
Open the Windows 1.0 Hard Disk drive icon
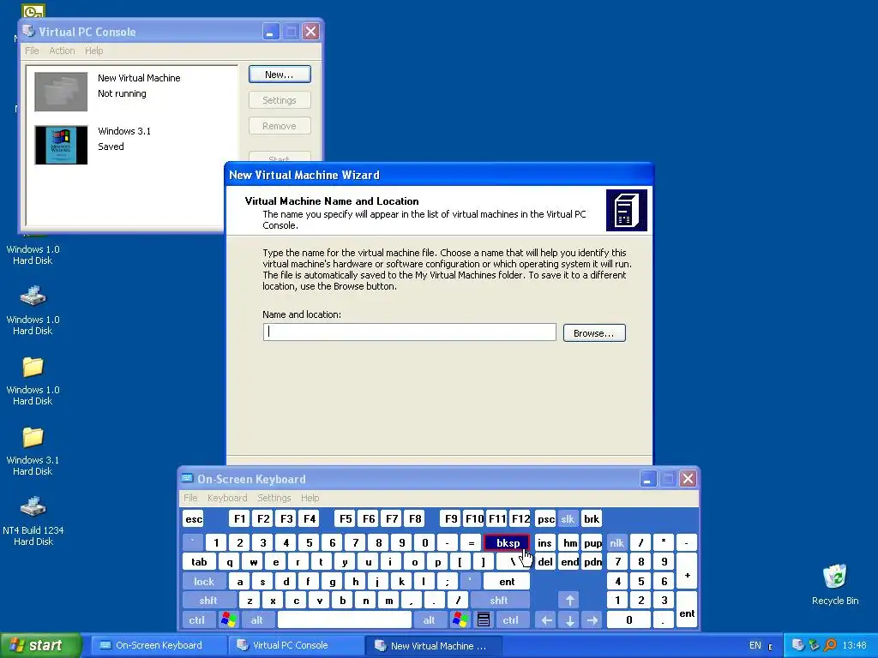click(33, 310)
